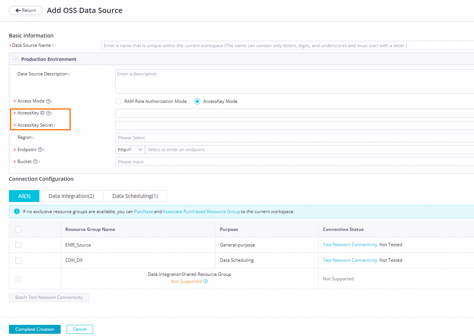Select RAM Role Authorization Mode radio button

point(118,101)
